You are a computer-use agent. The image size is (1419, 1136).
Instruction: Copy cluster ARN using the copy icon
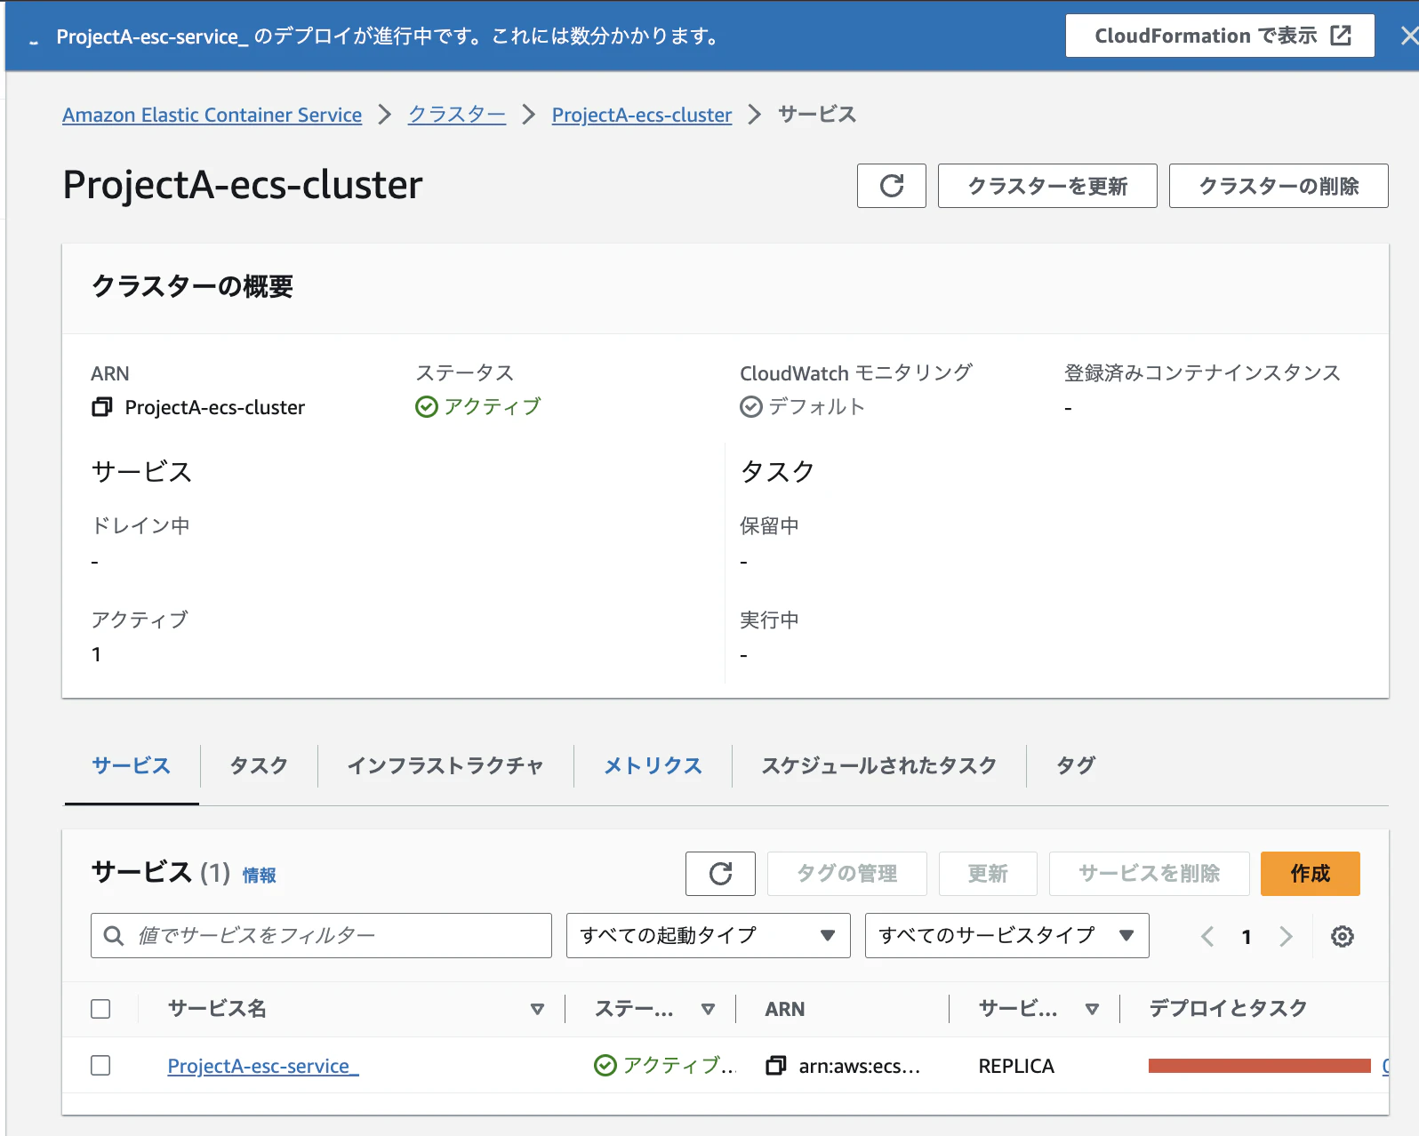102,407
